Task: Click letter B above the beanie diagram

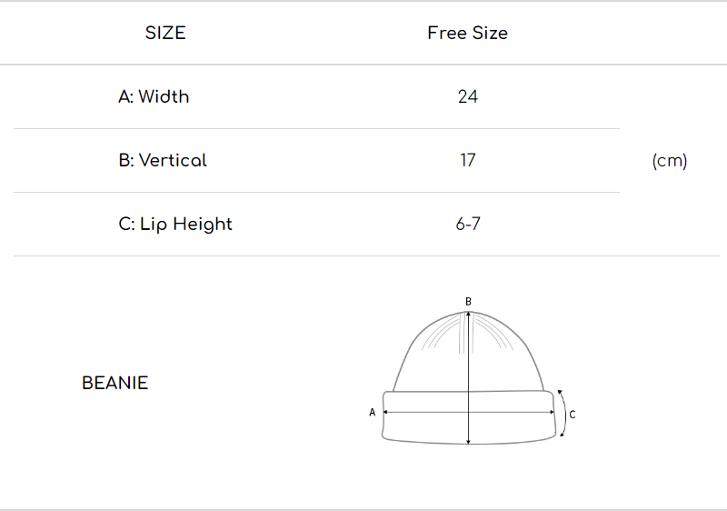Action: [468, 301]
